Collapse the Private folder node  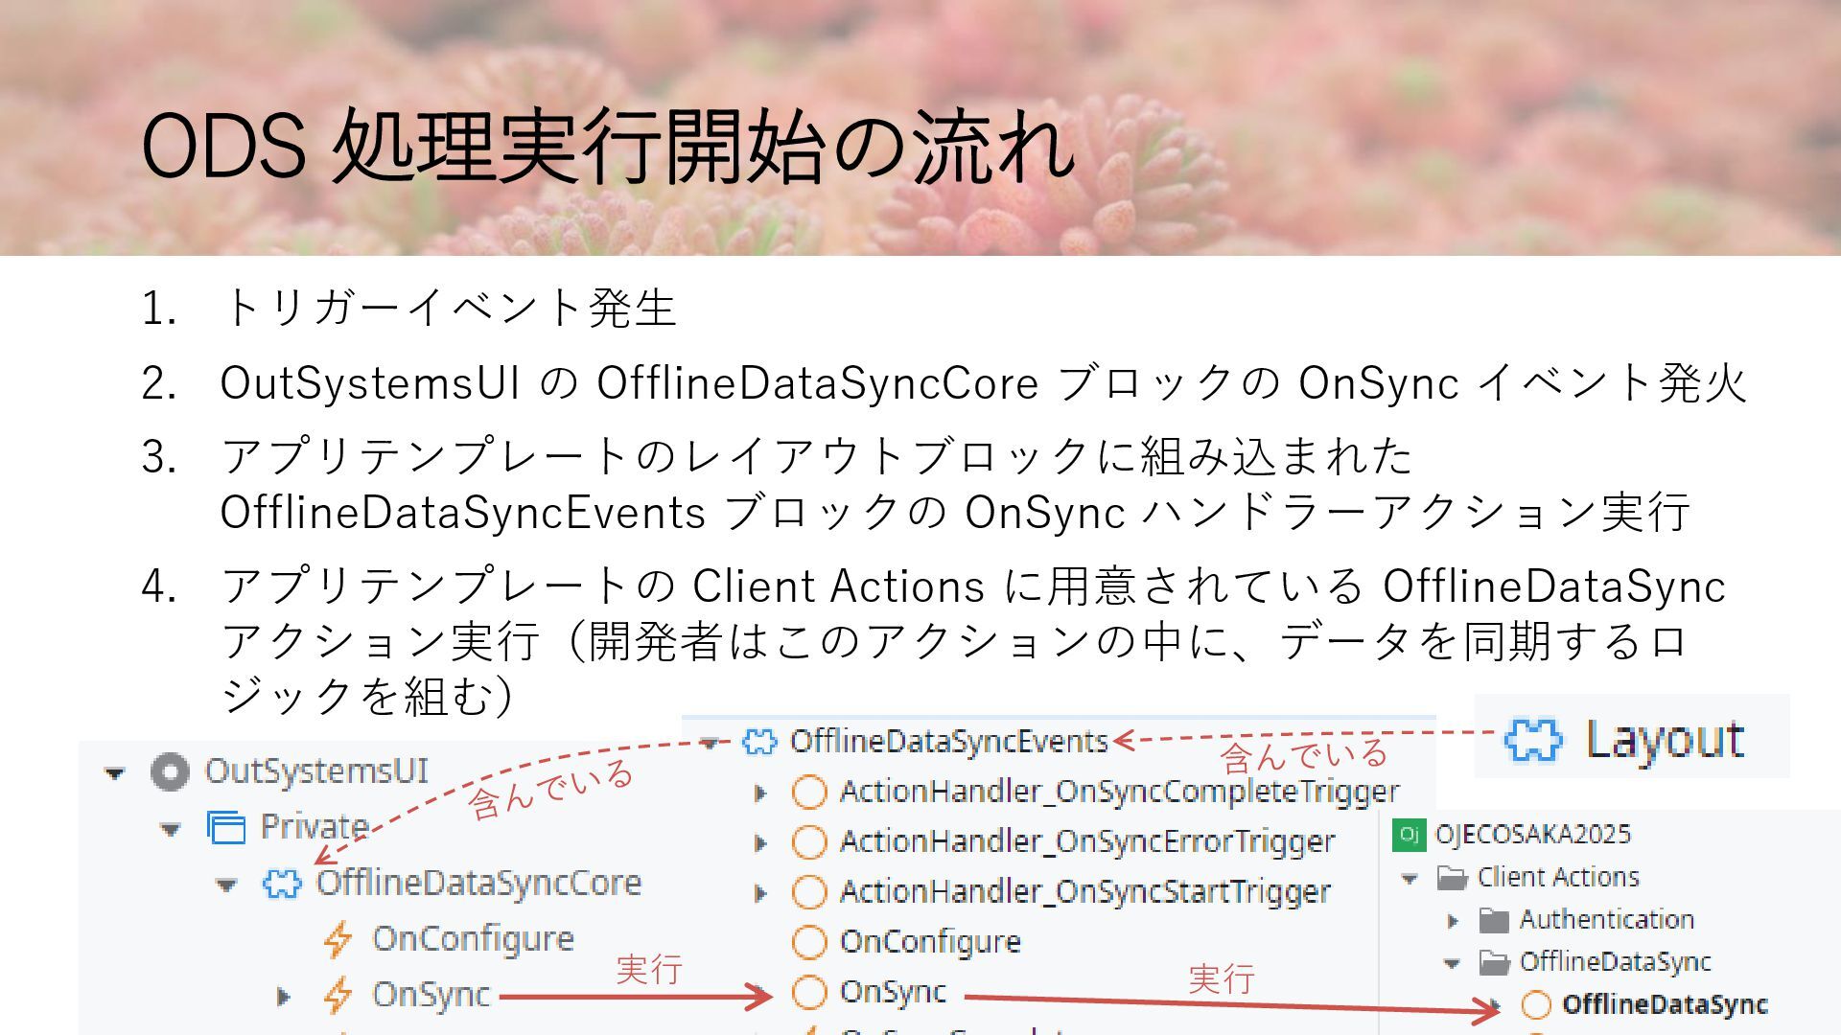(x=171, y=829)
